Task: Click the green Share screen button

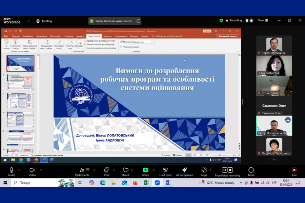Action: tap(146, 172)
